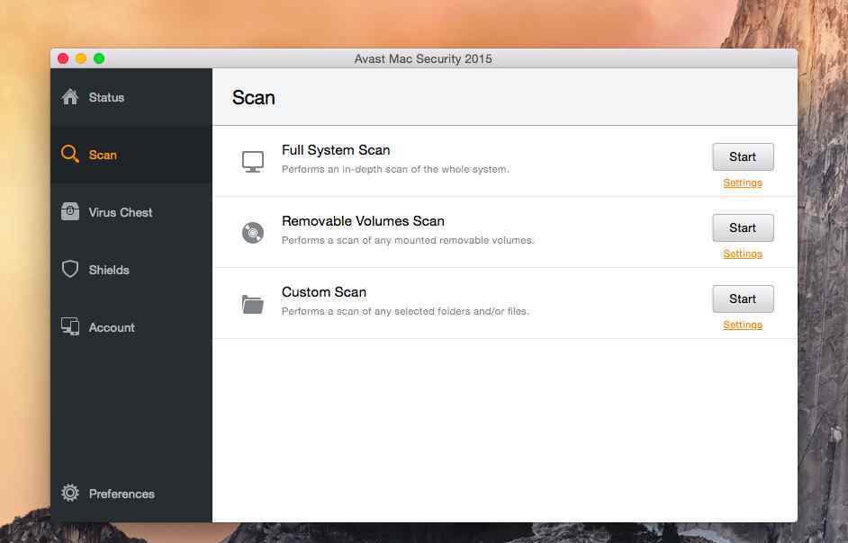
Task: Open the Account label
Action: click(x=112, y=327)
